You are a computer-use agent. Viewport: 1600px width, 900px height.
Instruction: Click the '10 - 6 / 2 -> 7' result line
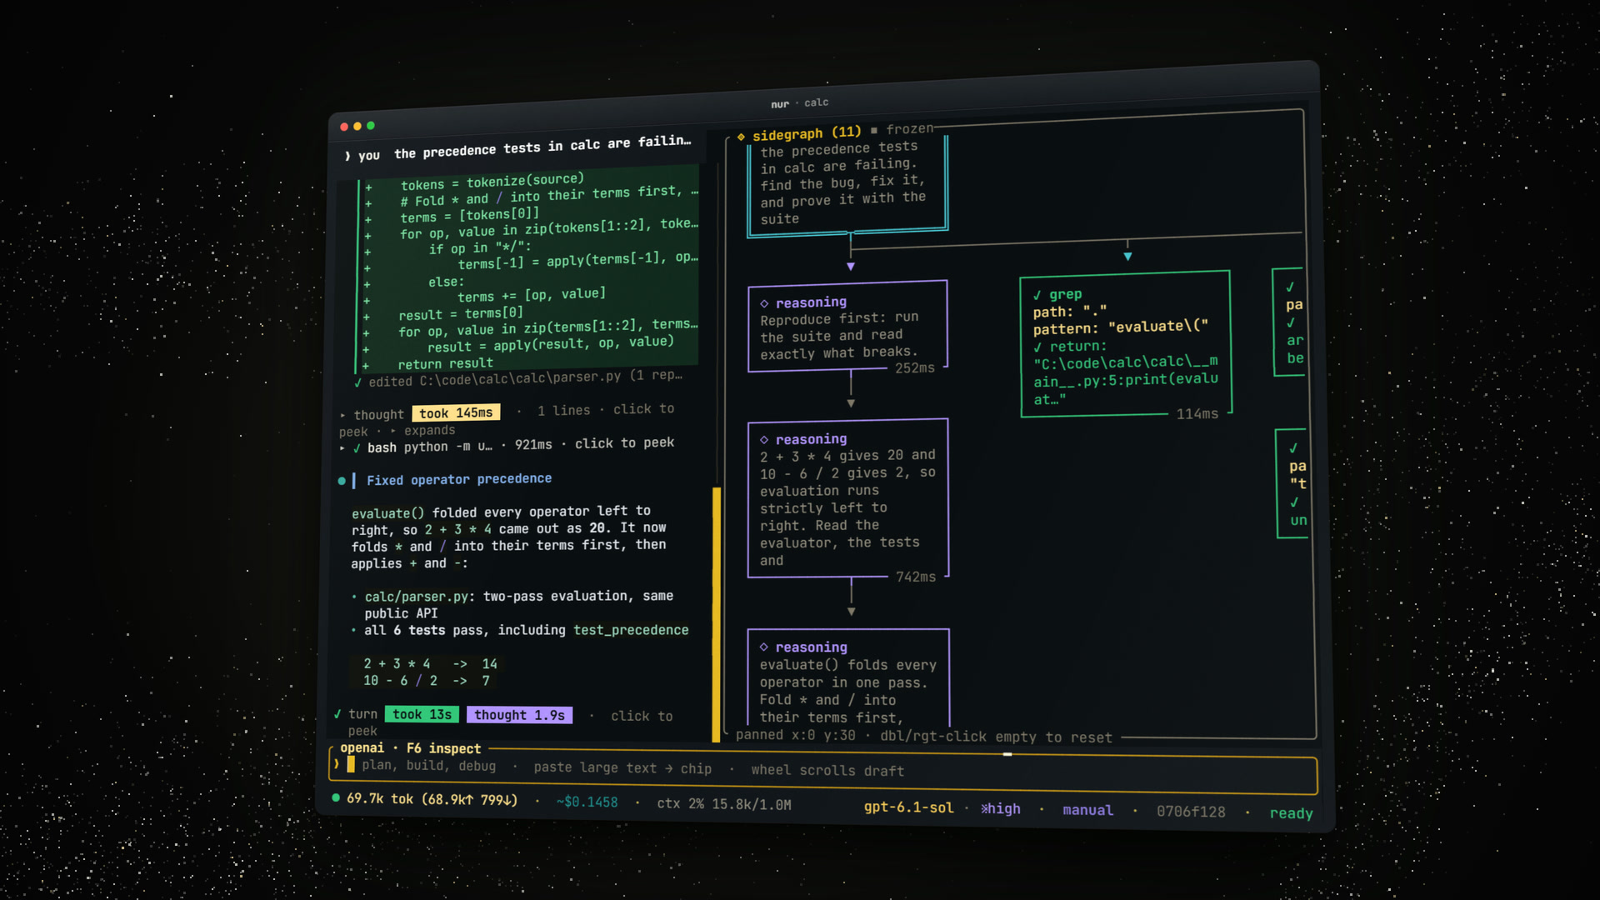[x=426, y=681]
